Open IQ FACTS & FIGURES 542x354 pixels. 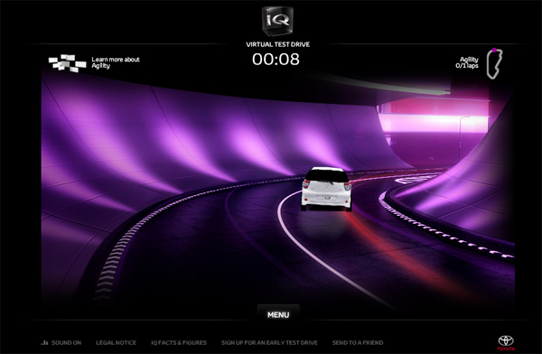(179, 342)
